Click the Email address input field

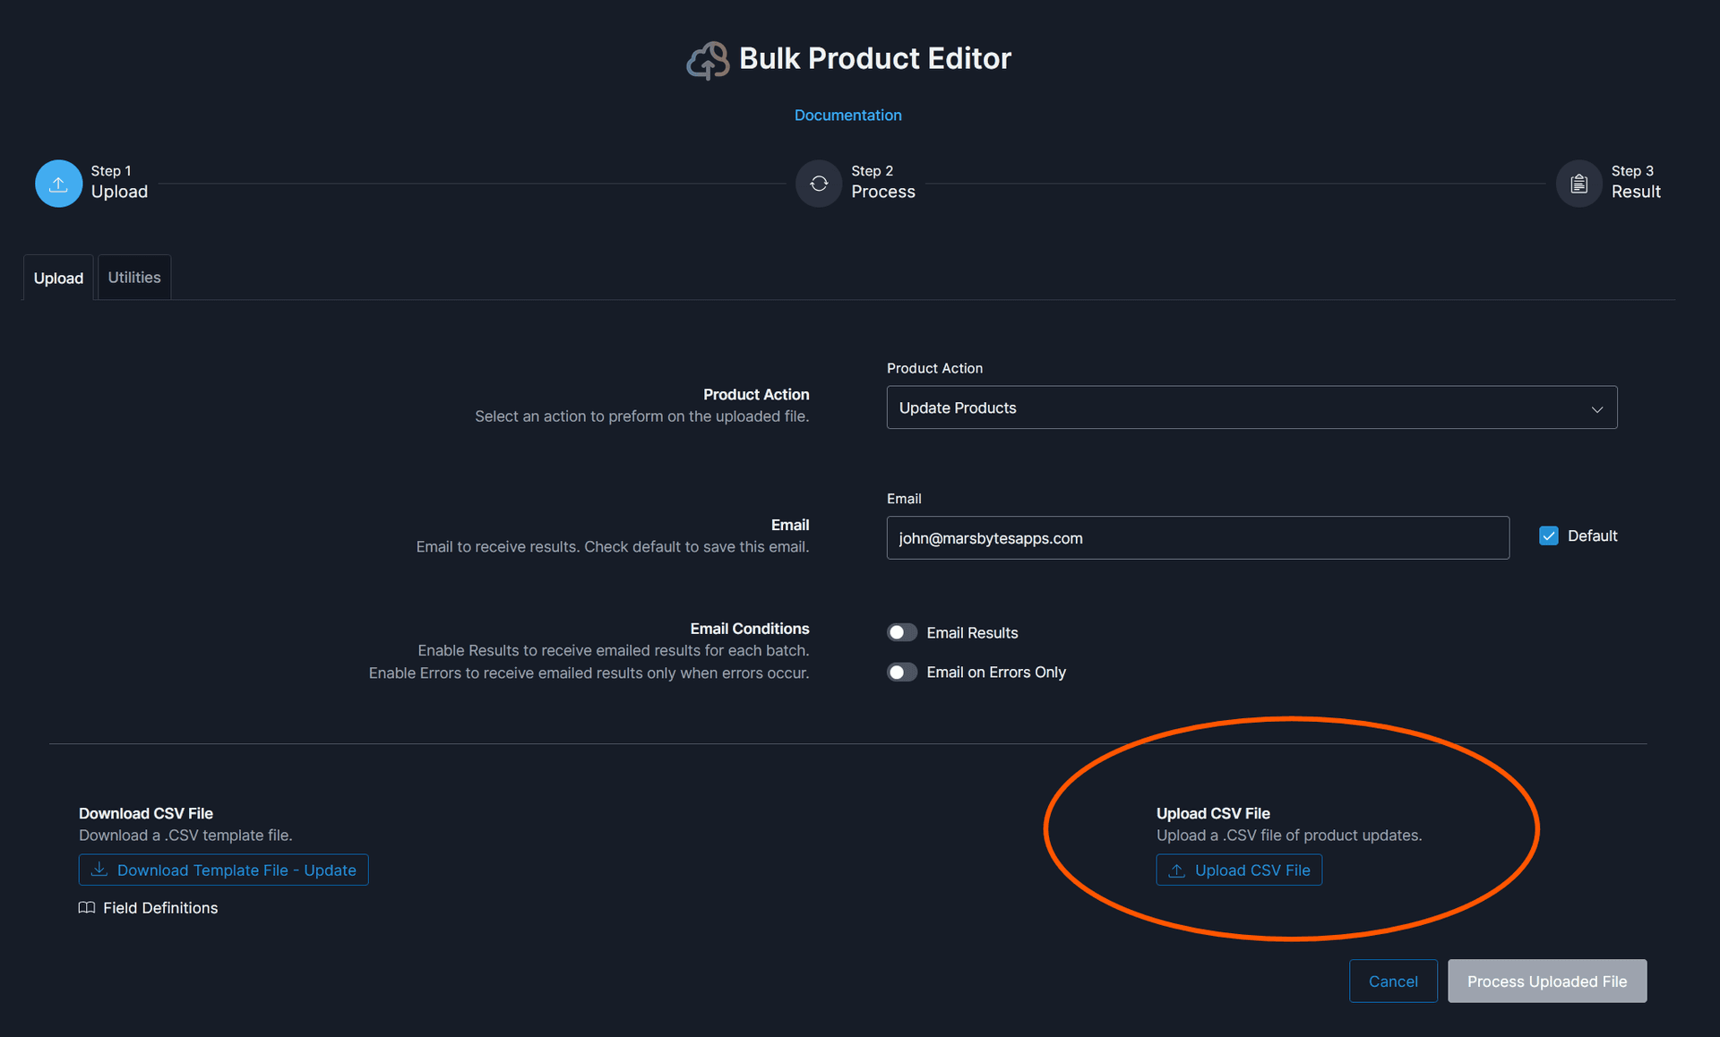click(x=1197, y=538)
